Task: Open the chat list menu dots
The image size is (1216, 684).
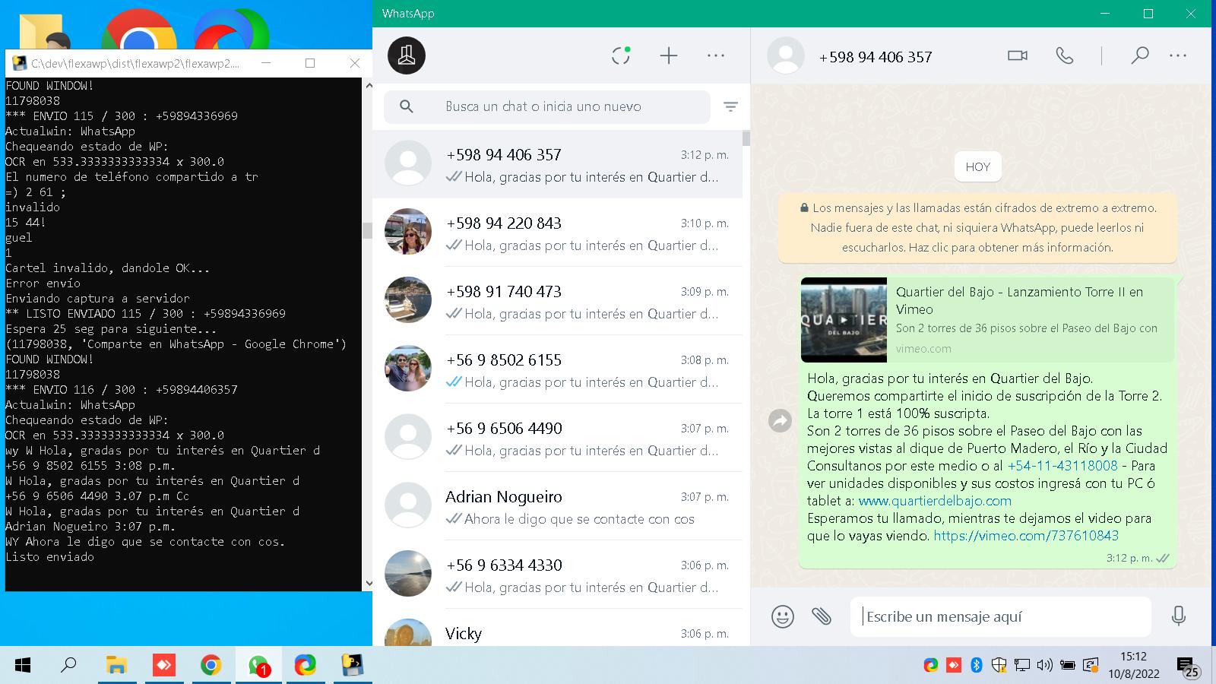Action: click(x=716, y=55)
